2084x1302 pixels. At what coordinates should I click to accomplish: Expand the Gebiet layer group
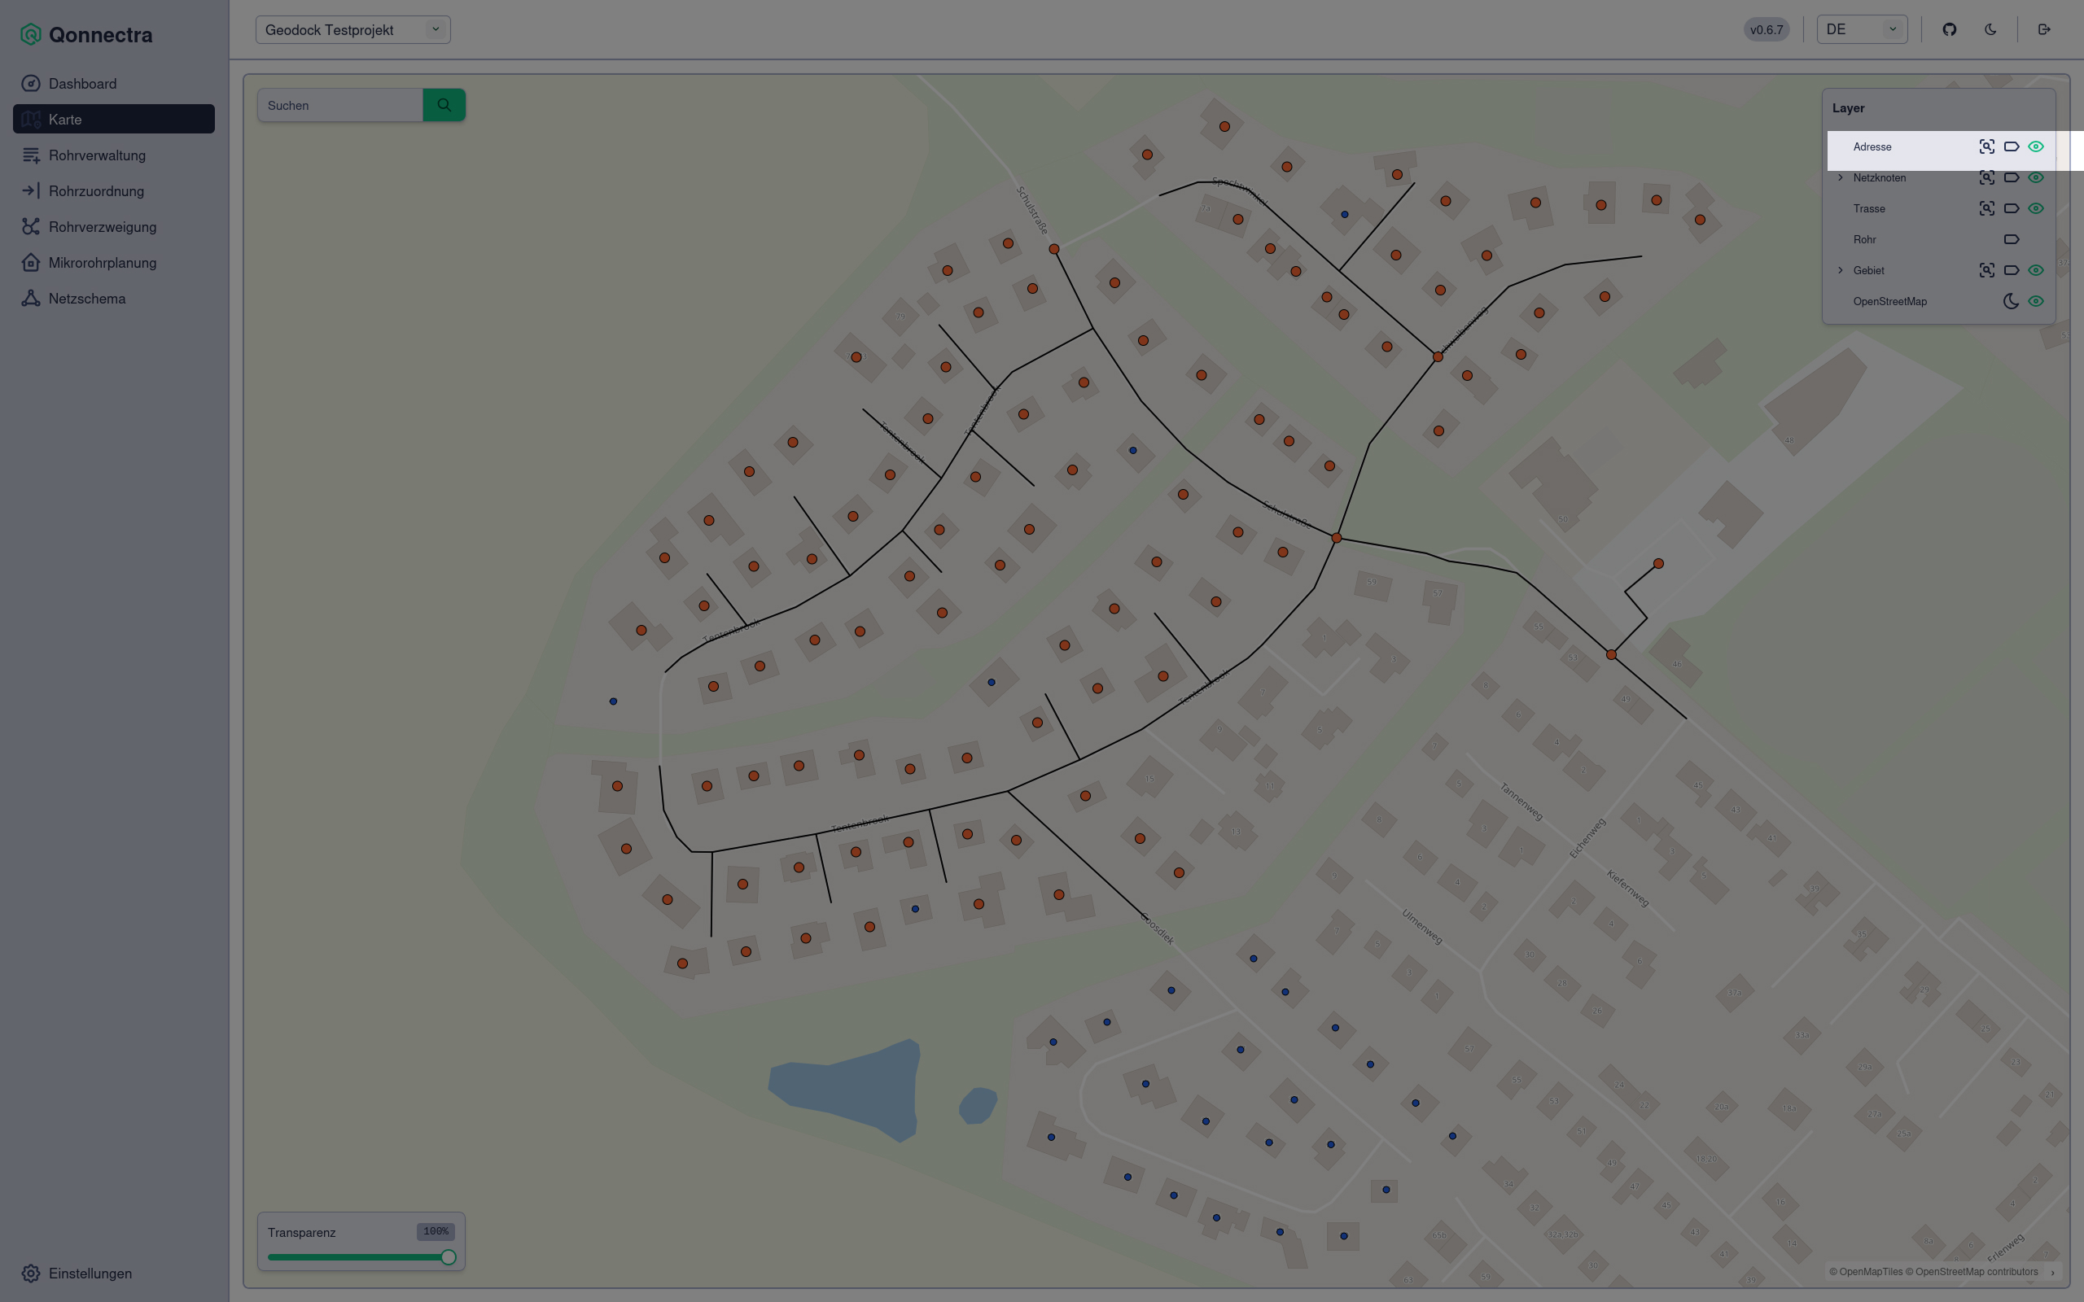pyautogui.click(x=1841, y=270)
